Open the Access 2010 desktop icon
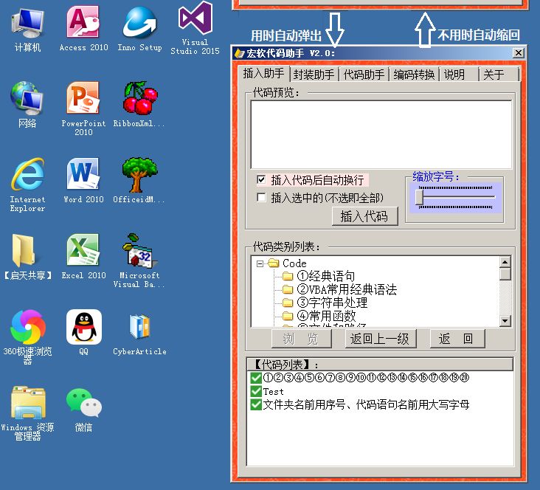 pos(83,24)
